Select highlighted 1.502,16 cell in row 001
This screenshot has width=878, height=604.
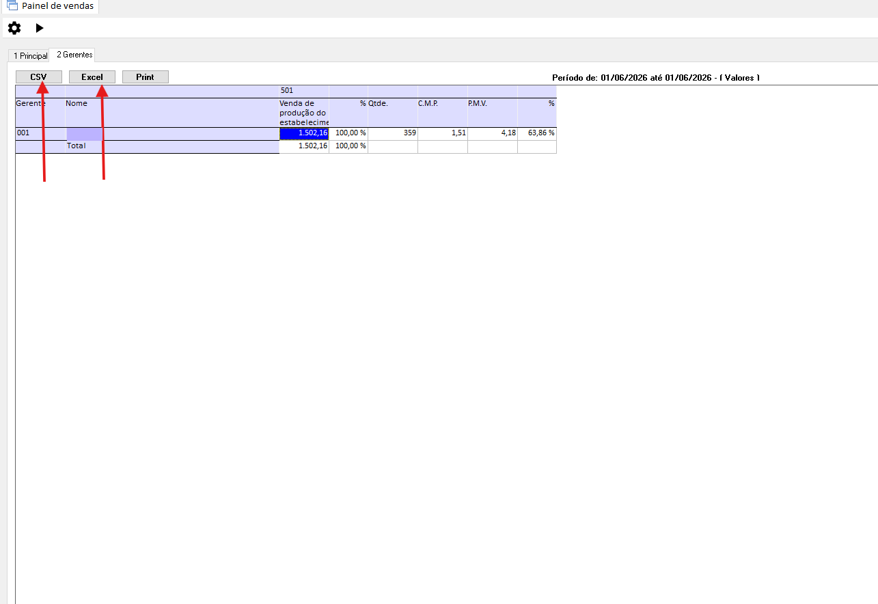tap(304, 133)
